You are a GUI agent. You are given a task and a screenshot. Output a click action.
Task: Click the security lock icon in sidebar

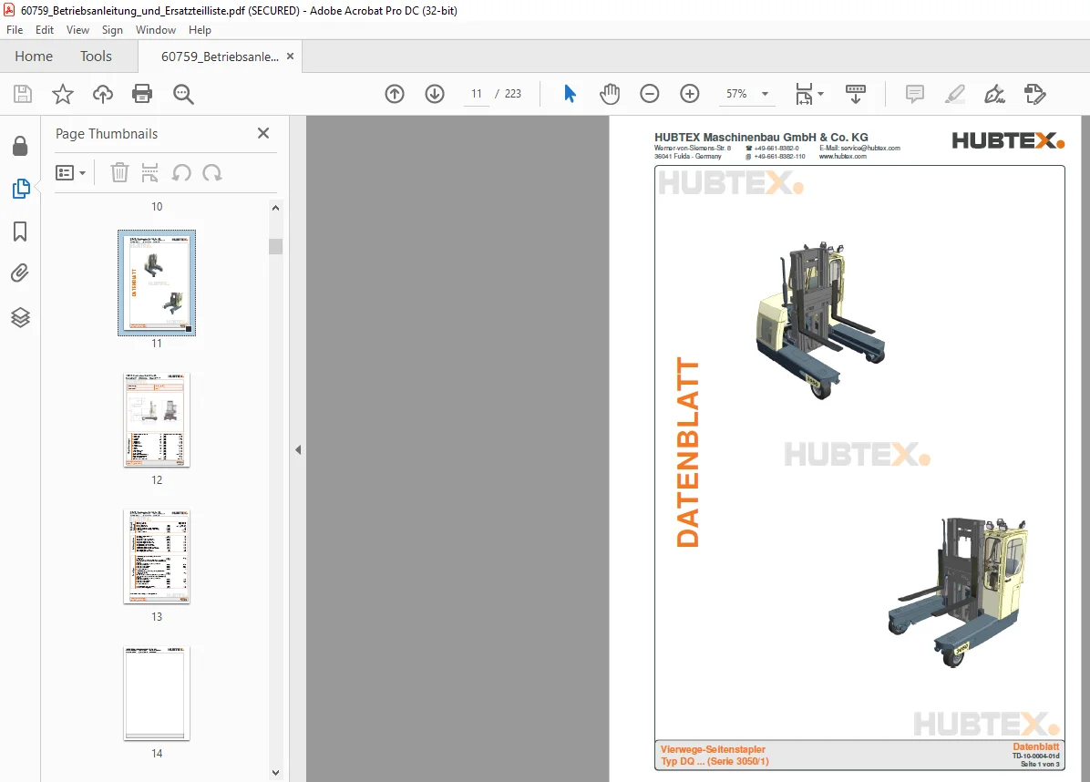click(x=20, y=146)
